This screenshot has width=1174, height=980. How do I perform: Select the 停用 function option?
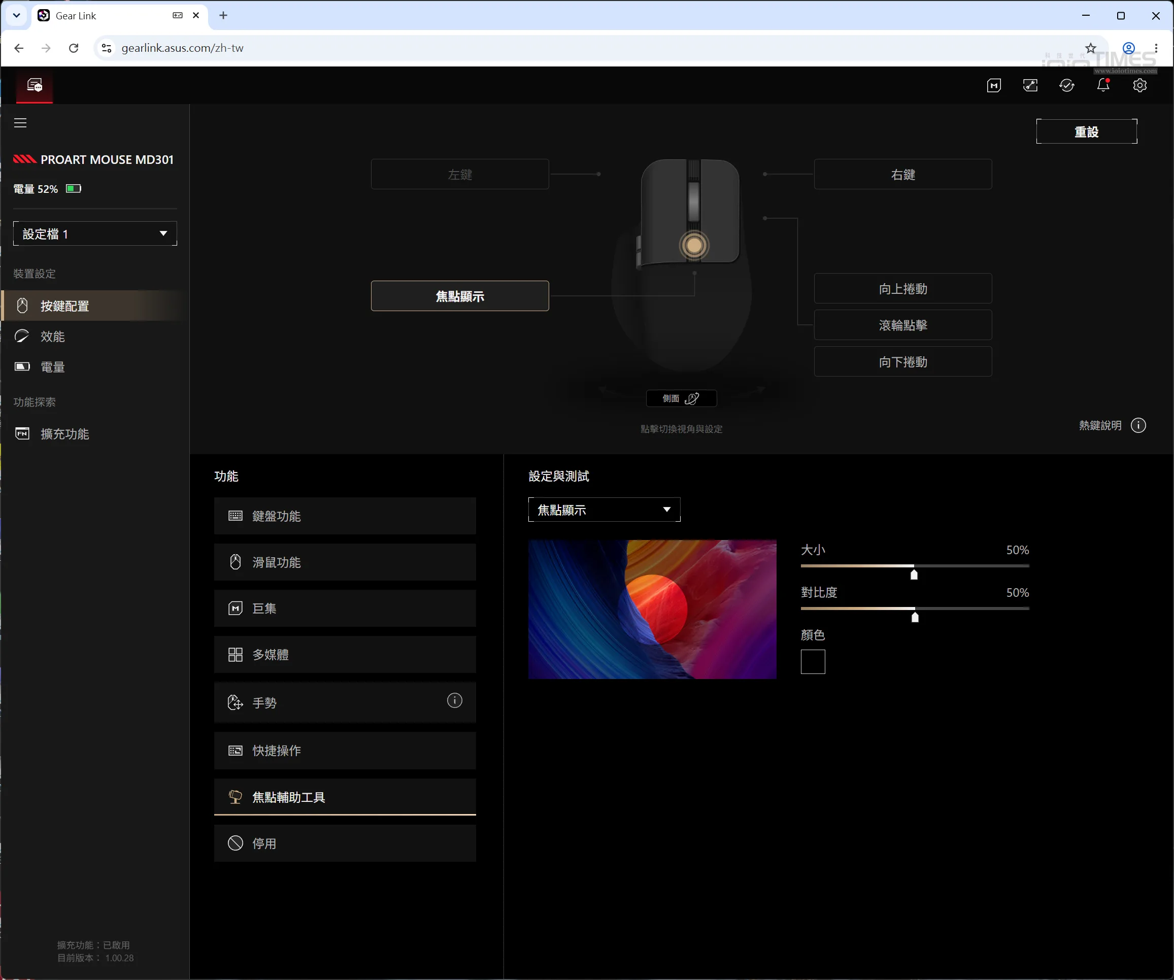tap(345, 843)
